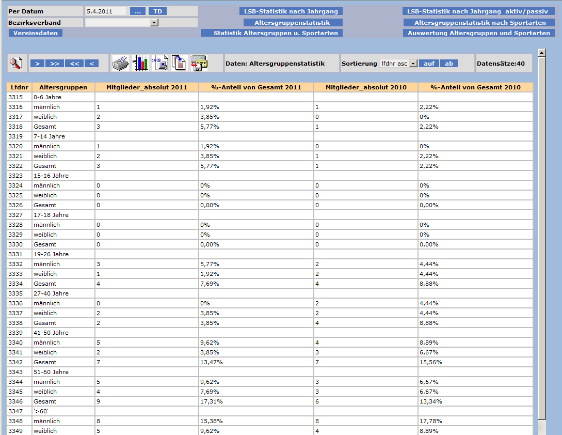Click the 17,78% cell

point(475,421)
